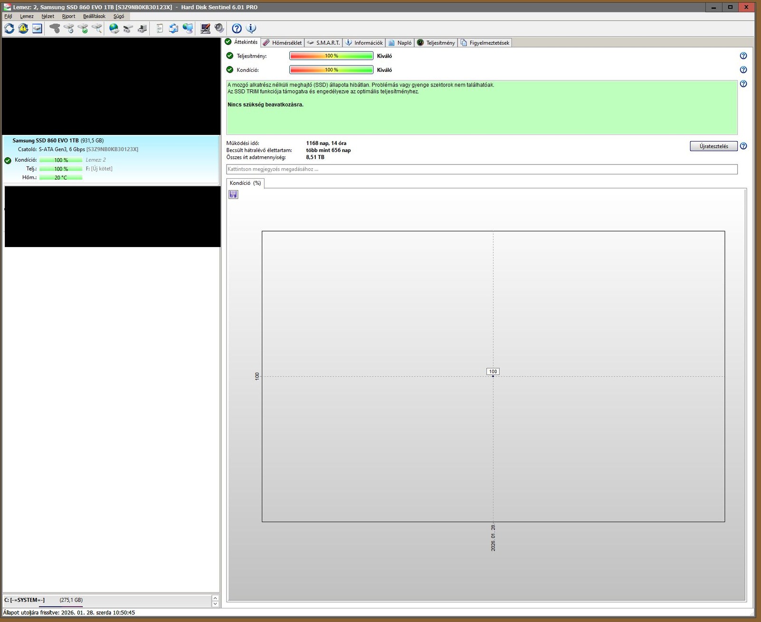This screenshot has width=761, height=622.
Task: Click the left panel Kondíció green bar
Action: click(x=61, y=160)
